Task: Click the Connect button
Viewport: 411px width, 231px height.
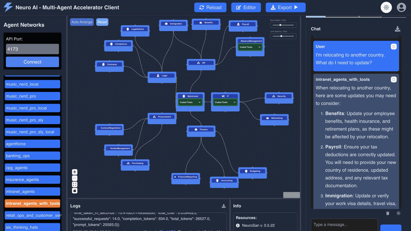Action: [x=32, y=62]
